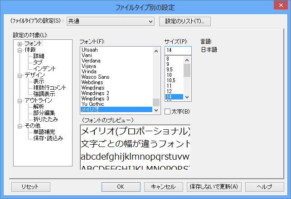Collapse the アウトライン tree node

click(x=19, y=101)
